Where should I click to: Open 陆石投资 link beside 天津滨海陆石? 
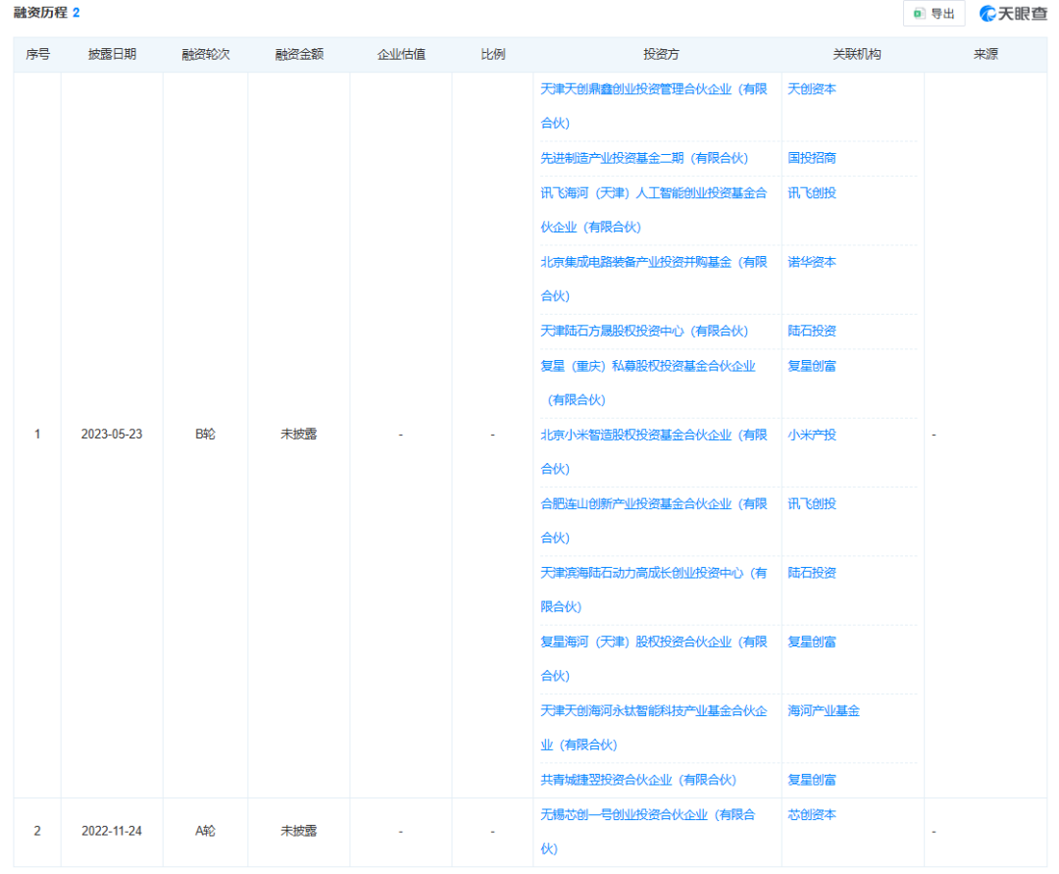(x=812, y=573)
